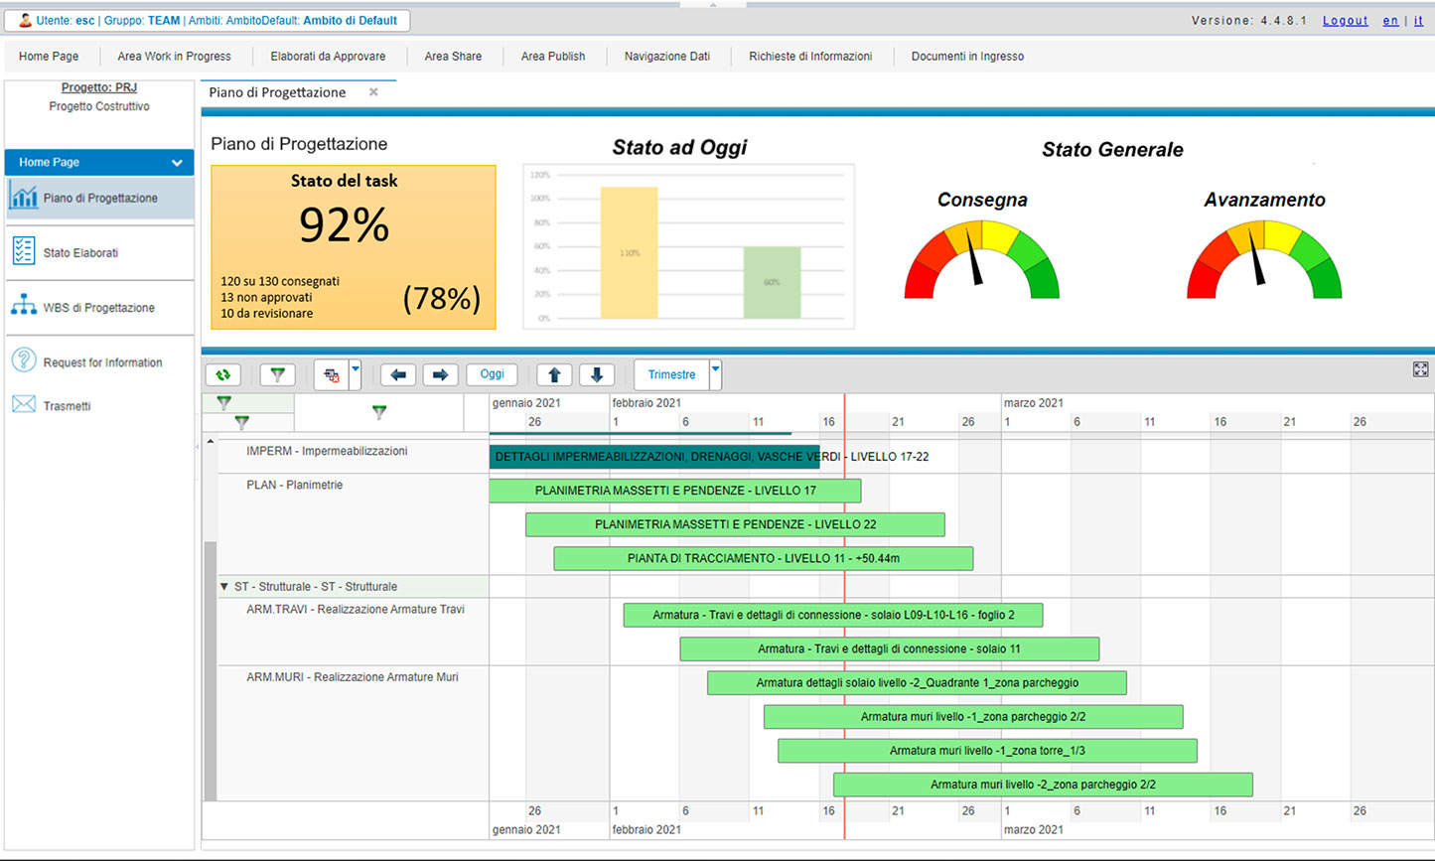This screenshot has height=861, width=1435.
Task: Select the DETTAGLI IMPERMEABILIZZAZIONI task bar
Action: (x=654, y=457)
